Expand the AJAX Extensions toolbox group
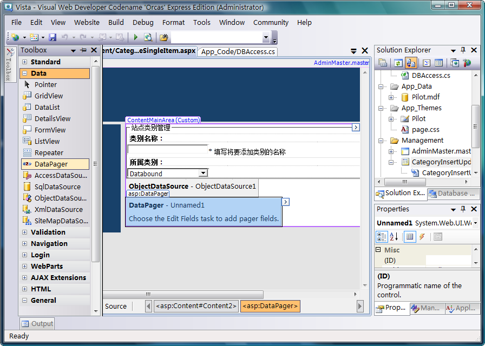The height and width of the screenshot is (346, 485). pos(24,278)
